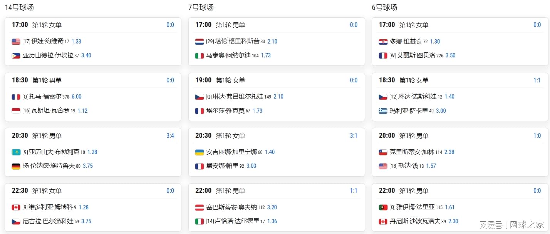Viewport: 550px width, 234px height.
Task: Select odds 3.75 for 扬-伦纳德·施特鲁夫
Action: click(x=87, y=166)
